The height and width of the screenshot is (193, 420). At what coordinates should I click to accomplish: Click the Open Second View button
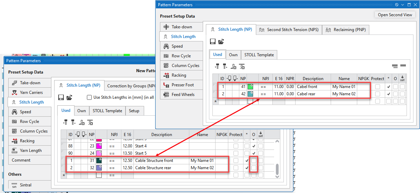394,15
